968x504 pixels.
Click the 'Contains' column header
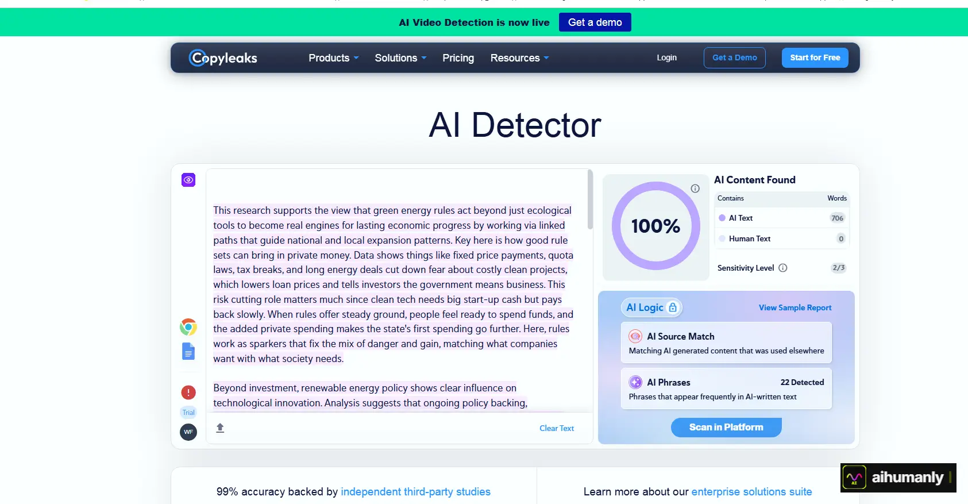click(x=730, y=198)
